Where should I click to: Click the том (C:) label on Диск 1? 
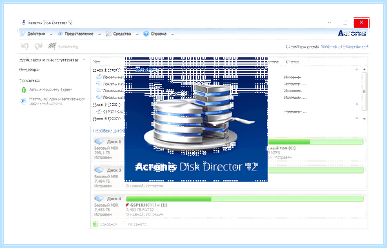(282, 148)
